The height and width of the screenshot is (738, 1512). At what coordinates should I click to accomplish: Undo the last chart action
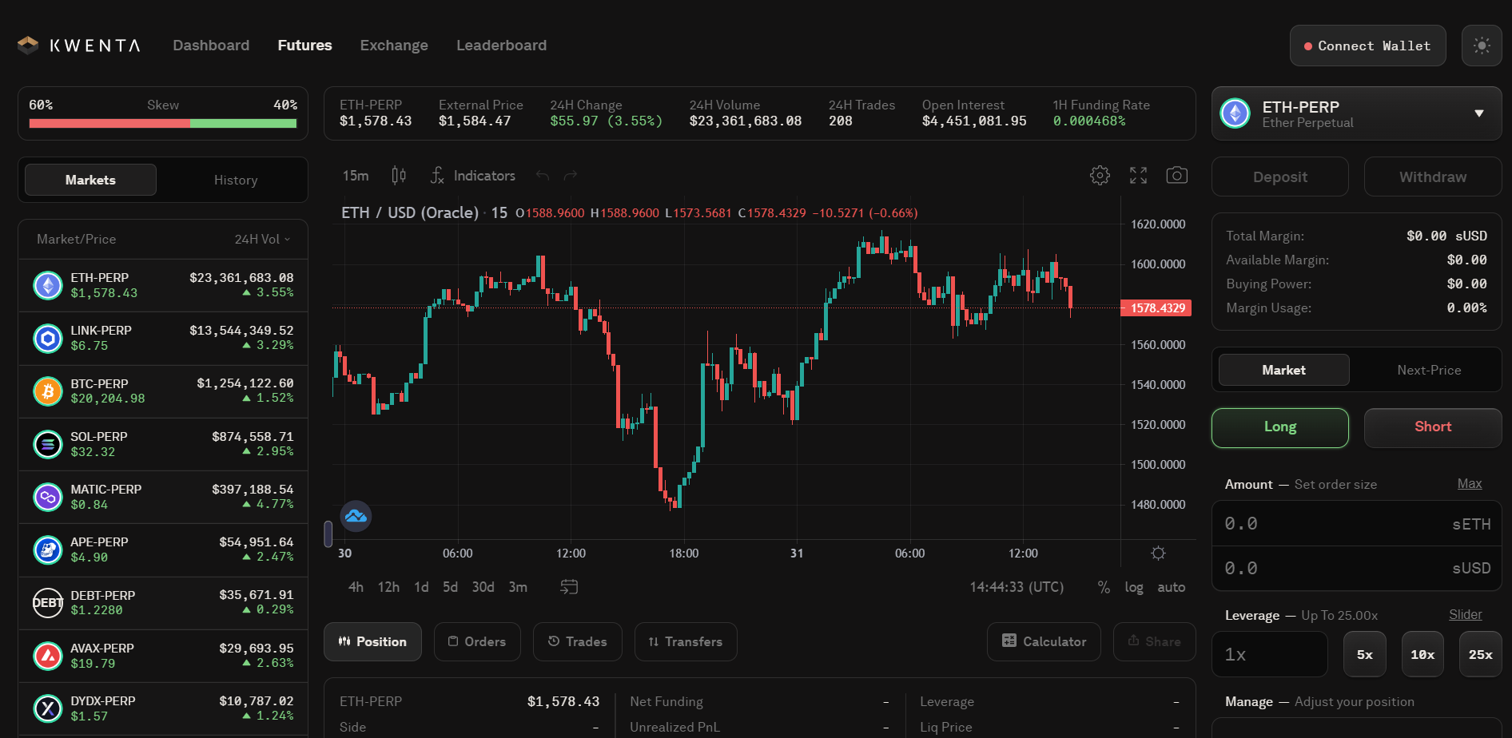(543, 176)
